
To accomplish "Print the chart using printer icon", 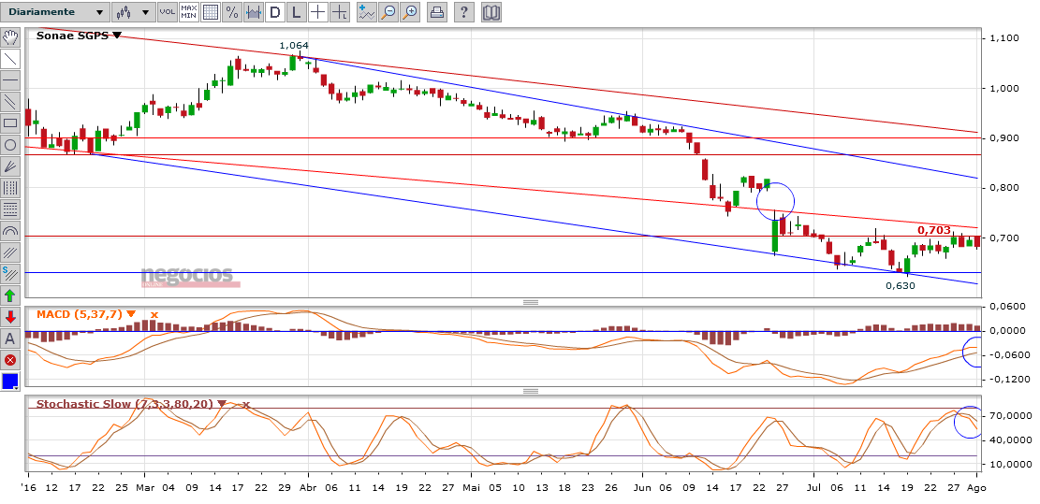I will pyautogui.click(x=436, y=12).
